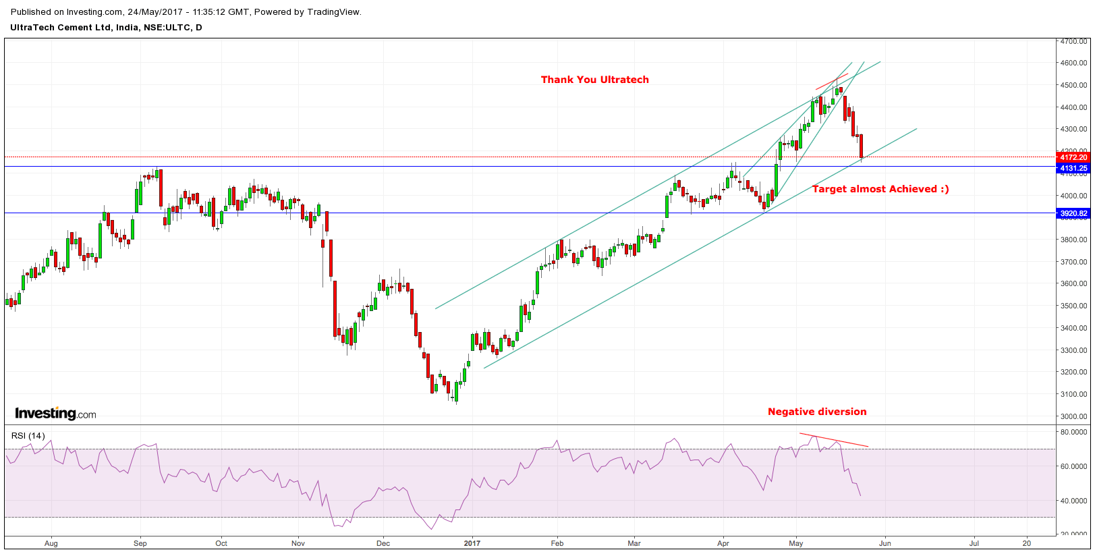Screen dimensions: 1095x552
Task: Click the 4400.00 price axis label
Action: pos(1073,107)
